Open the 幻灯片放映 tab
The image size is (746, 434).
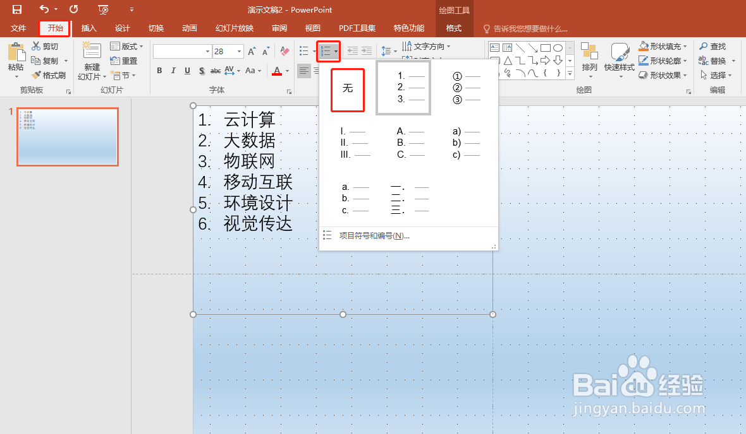click(x=235, y=28)
